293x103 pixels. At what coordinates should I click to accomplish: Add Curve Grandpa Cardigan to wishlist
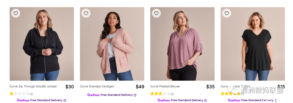[86, 13]
